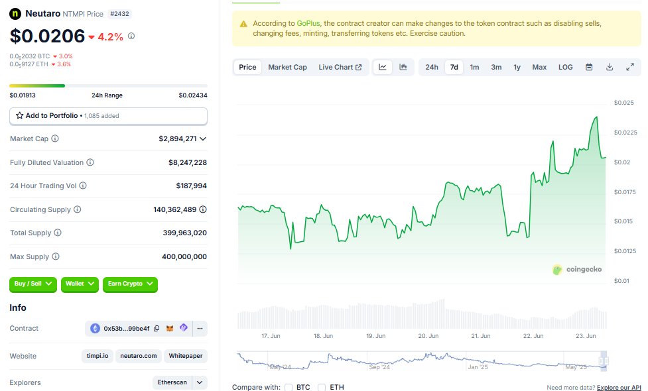Screen dimensions: 648x391
Task: Open price change info icon beside 4.2%
Action: (x=131, y=36)
